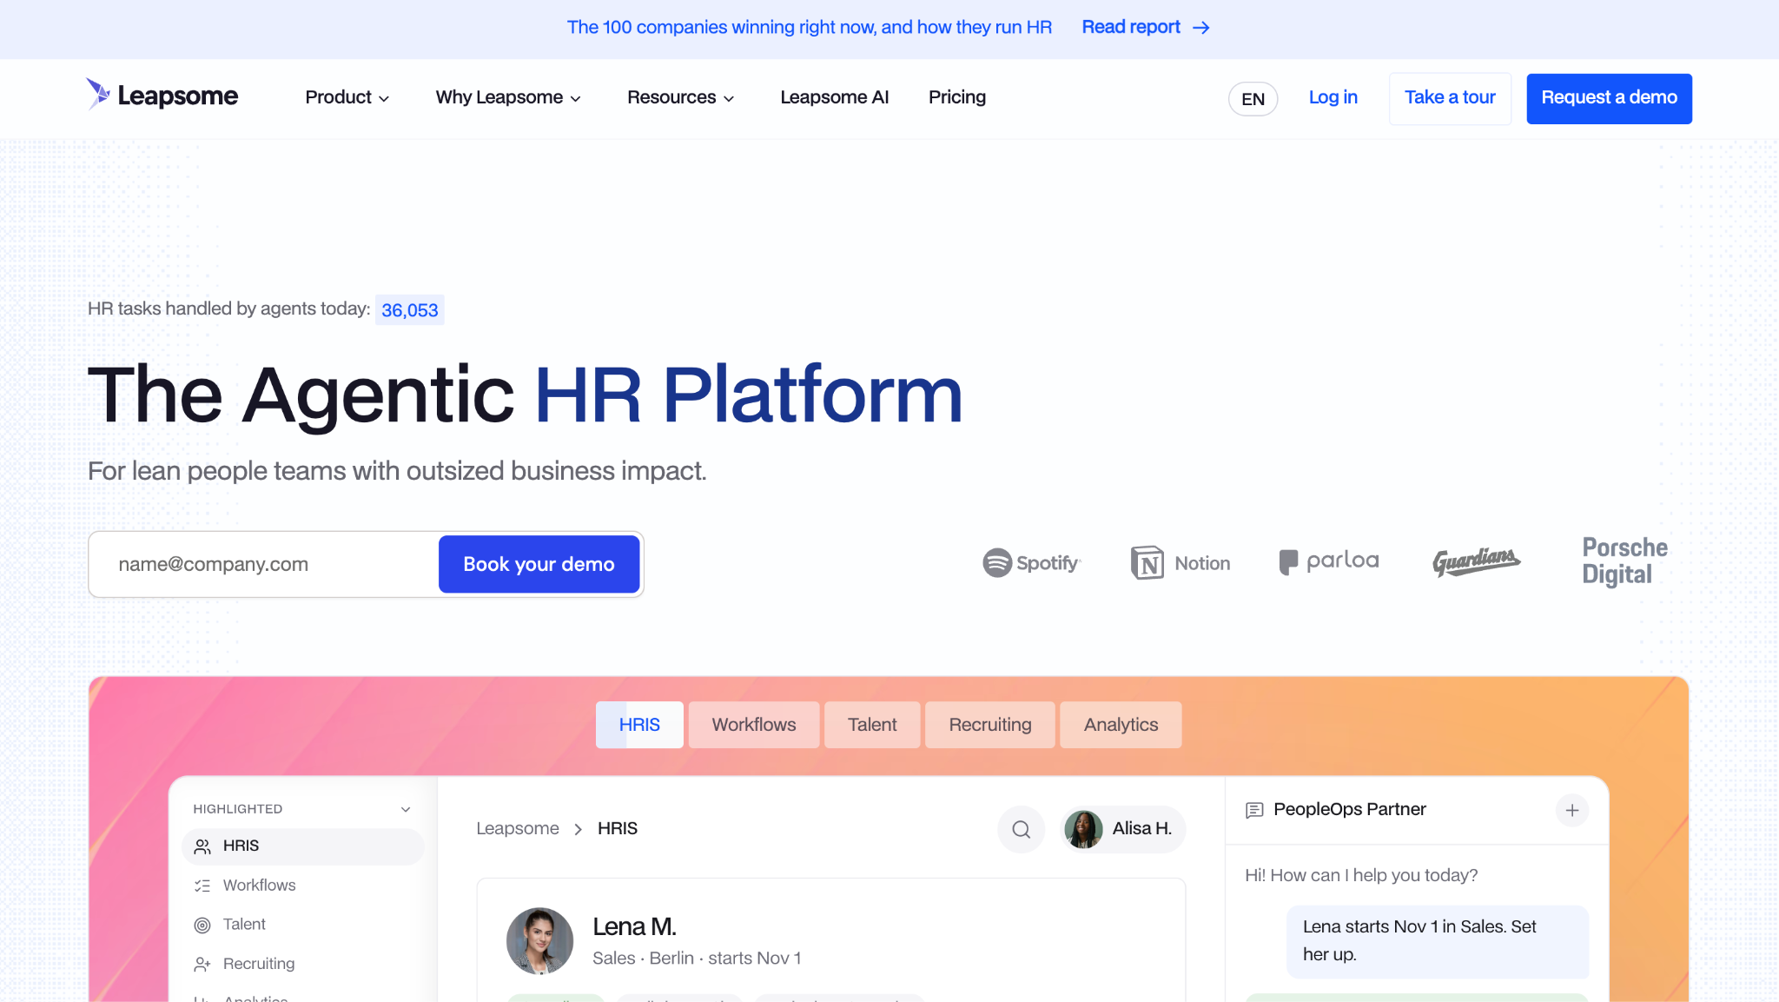The image size is (1779, 1002).
Task: Click the plus icon in PeopleOps Partner
Action: tap(1572, 810)
